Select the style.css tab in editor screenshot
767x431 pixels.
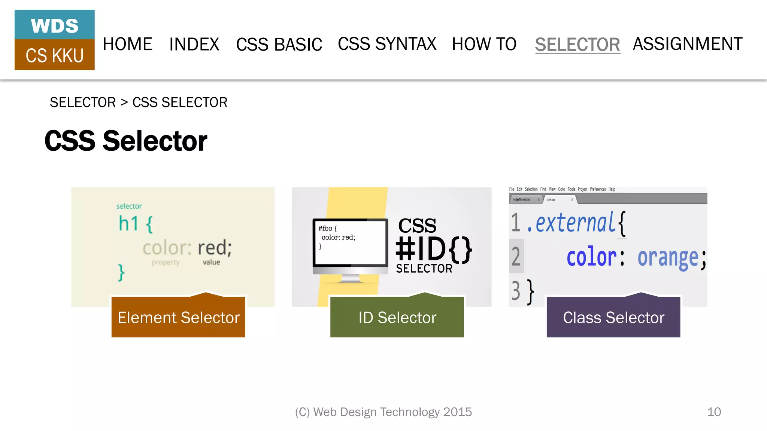click(560, 199)
